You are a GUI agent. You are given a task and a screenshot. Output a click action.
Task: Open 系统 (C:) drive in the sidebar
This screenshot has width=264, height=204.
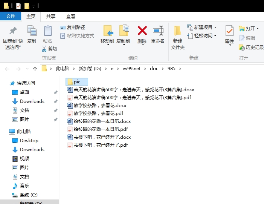[25, 195]
